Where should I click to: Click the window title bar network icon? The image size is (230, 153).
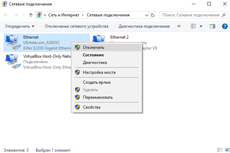pyautogui.click(x=4, y=4)
